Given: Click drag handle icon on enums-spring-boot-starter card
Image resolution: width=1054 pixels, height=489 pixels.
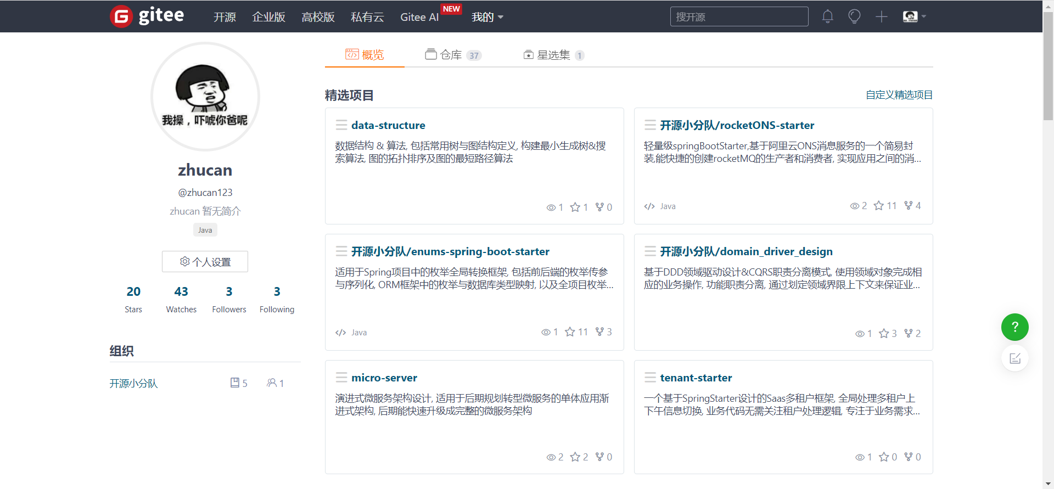Looking at the screenshot, I should coord(341,251).
